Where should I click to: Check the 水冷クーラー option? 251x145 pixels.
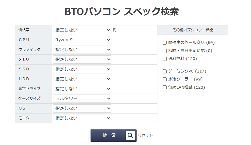tap(164, 79)
